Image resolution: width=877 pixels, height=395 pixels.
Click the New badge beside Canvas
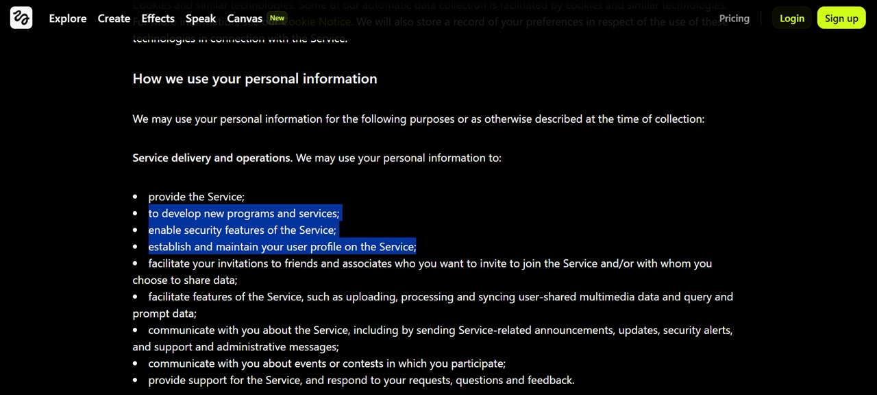coord(277,19)
